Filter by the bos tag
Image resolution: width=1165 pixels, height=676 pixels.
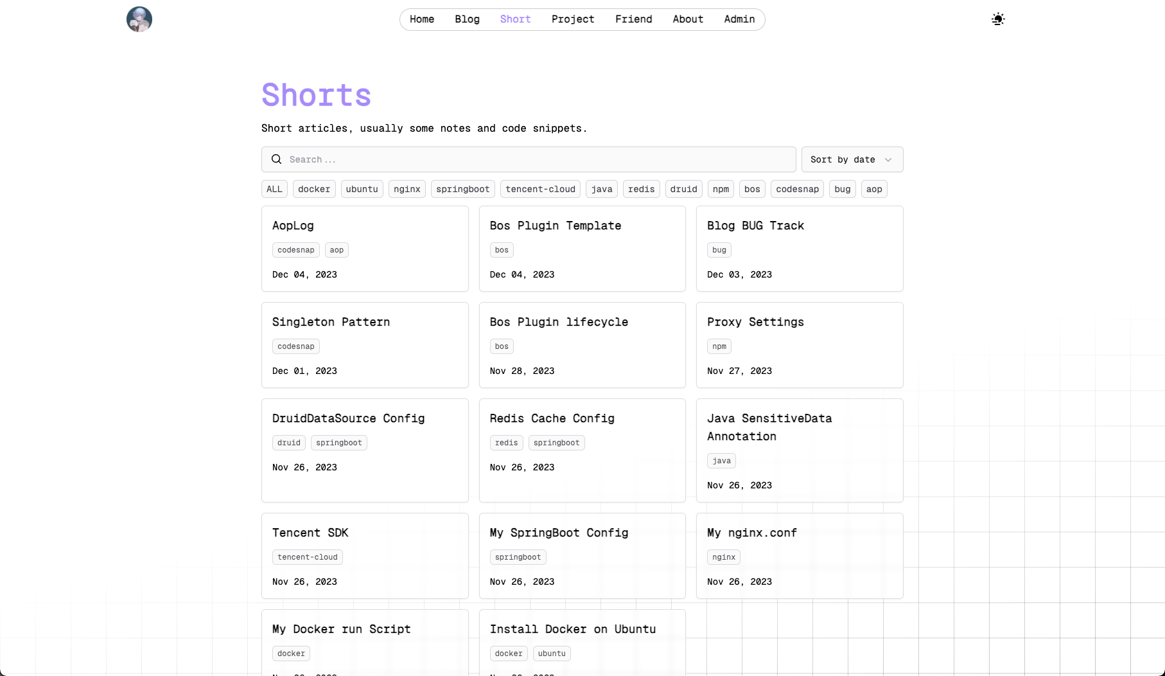click(x=753, y=189)
